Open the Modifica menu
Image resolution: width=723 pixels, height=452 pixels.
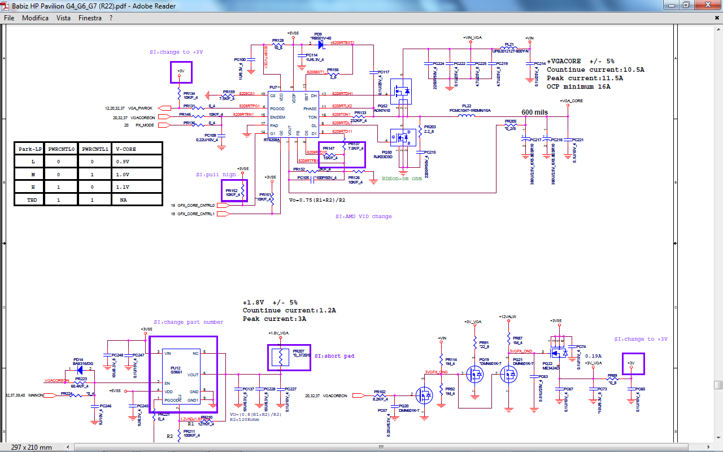[x=35, y=18]
